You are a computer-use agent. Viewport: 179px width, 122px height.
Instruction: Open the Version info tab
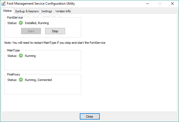[x=63, y=11]
